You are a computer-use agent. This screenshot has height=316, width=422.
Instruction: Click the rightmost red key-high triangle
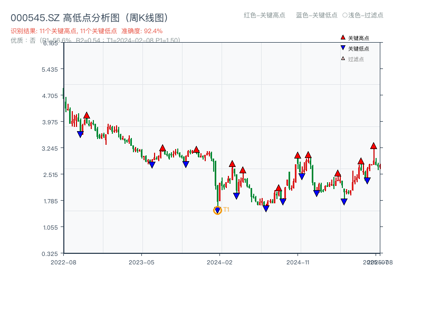pos(373,146)
